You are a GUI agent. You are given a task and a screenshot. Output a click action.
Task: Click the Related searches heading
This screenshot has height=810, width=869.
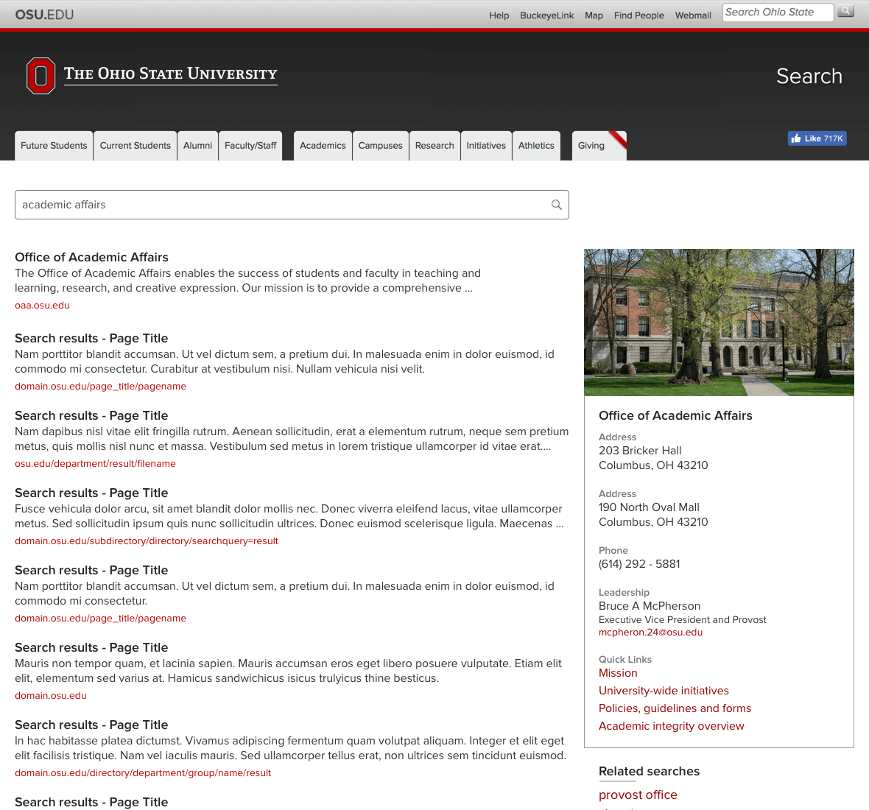point(649,771)
